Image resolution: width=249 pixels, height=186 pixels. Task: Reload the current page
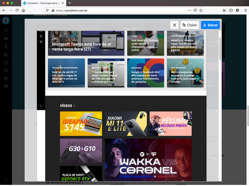[x=17, y=11]
